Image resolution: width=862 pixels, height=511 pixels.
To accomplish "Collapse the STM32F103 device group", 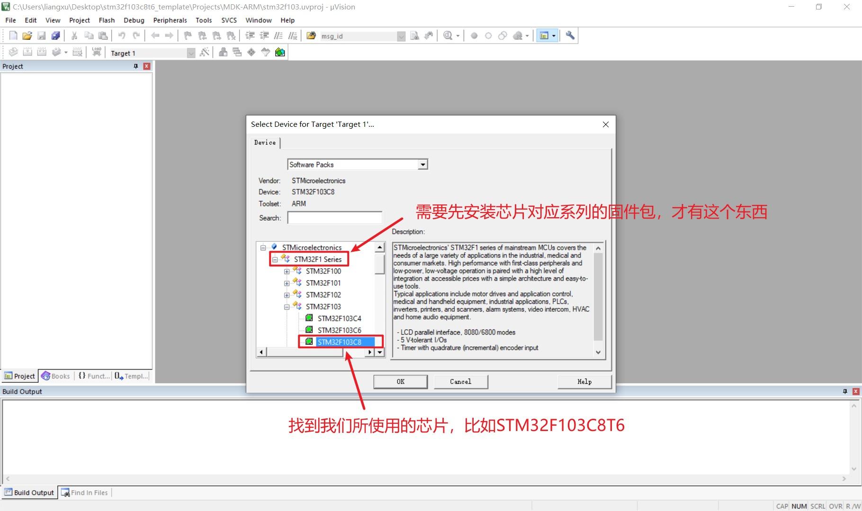I will pyautogui.click(x=287, y=307).
